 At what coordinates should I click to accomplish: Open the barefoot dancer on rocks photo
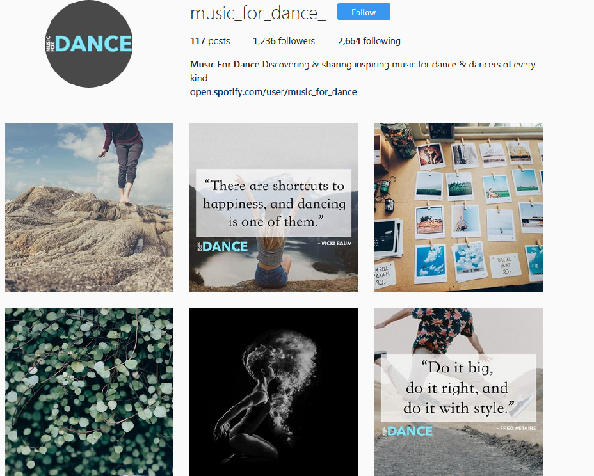[x=90, y=207]
